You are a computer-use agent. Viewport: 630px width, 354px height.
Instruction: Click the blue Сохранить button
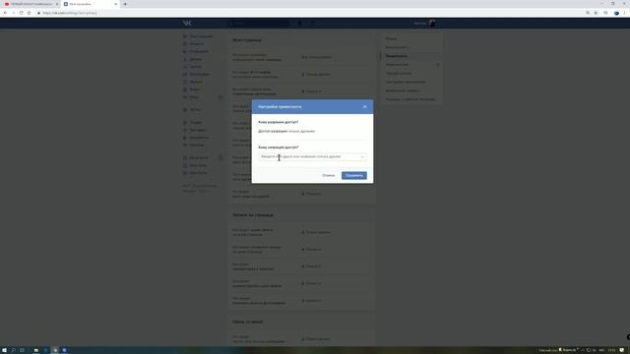[x=354, y=175]
